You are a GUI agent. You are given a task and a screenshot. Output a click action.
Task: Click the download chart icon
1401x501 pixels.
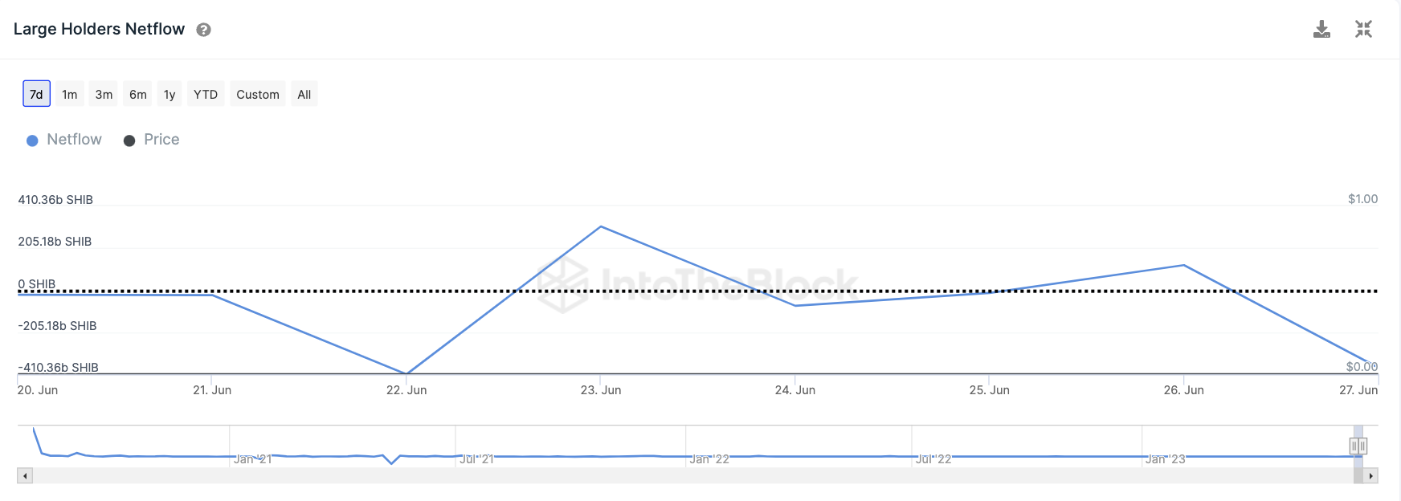(1321, 30)
